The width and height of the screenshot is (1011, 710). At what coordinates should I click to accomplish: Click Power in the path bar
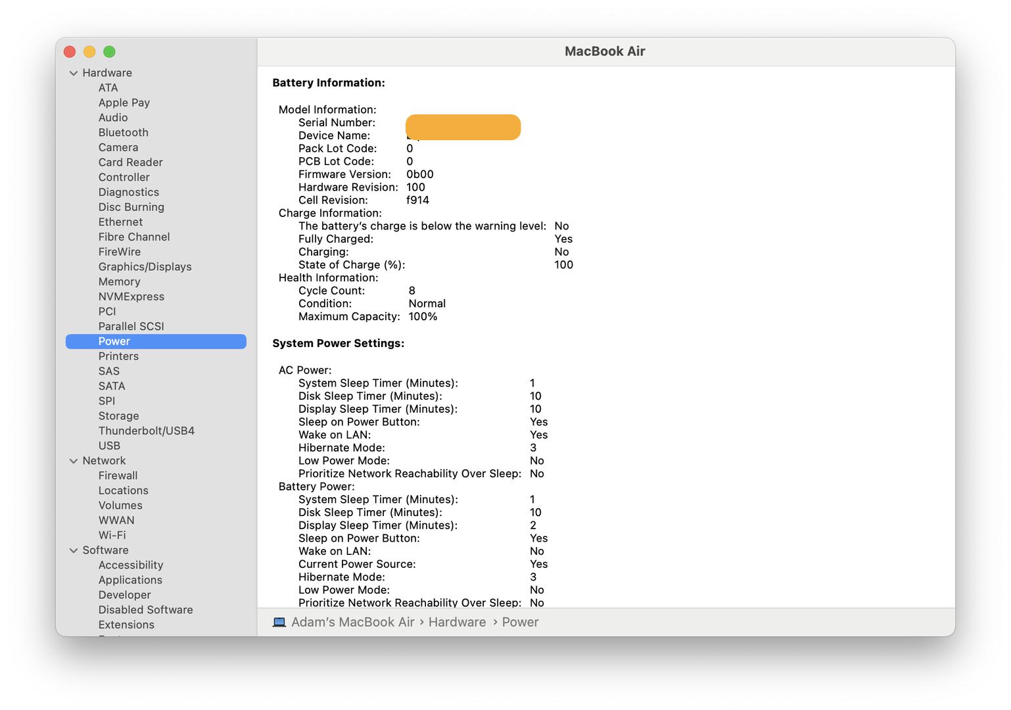520,622
